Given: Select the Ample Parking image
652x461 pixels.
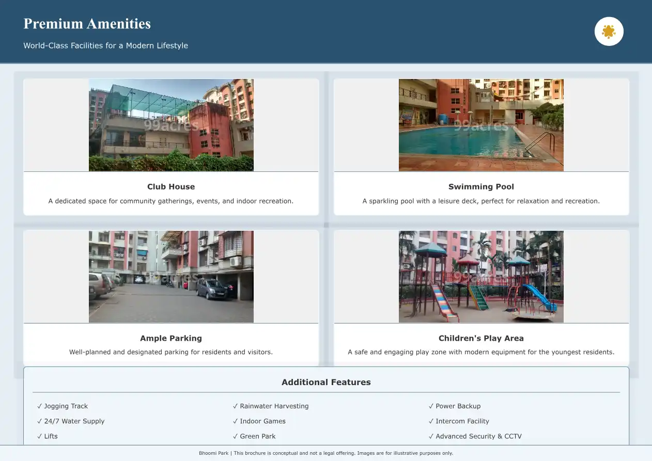Looking at the screenshot, I should coord(171,277).
